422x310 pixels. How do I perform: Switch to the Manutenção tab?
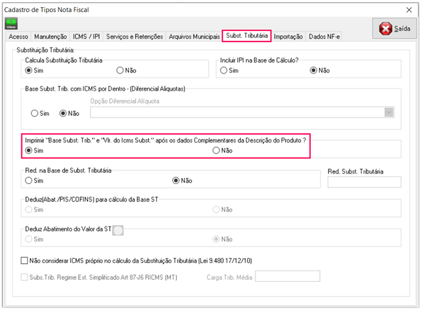[50, 37]
